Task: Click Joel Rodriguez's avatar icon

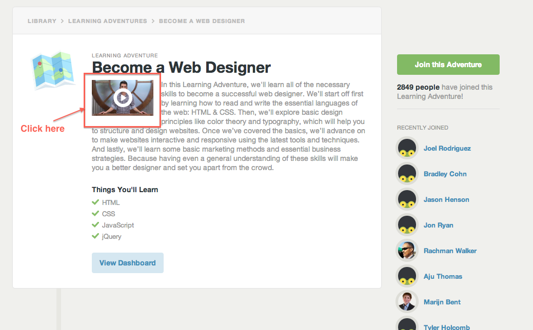Action: point(407,148)
